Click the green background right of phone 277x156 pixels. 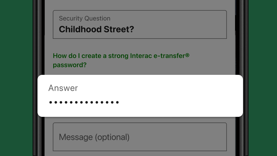(x=263, y=78)
